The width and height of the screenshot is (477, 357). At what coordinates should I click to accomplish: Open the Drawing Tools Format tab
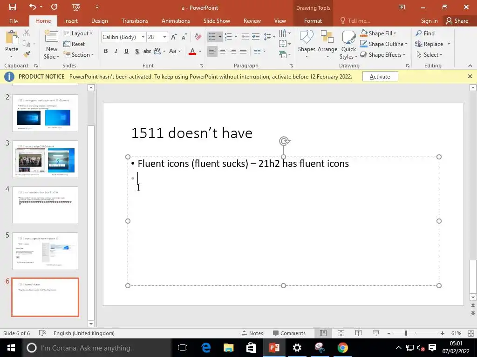point(313,20)
